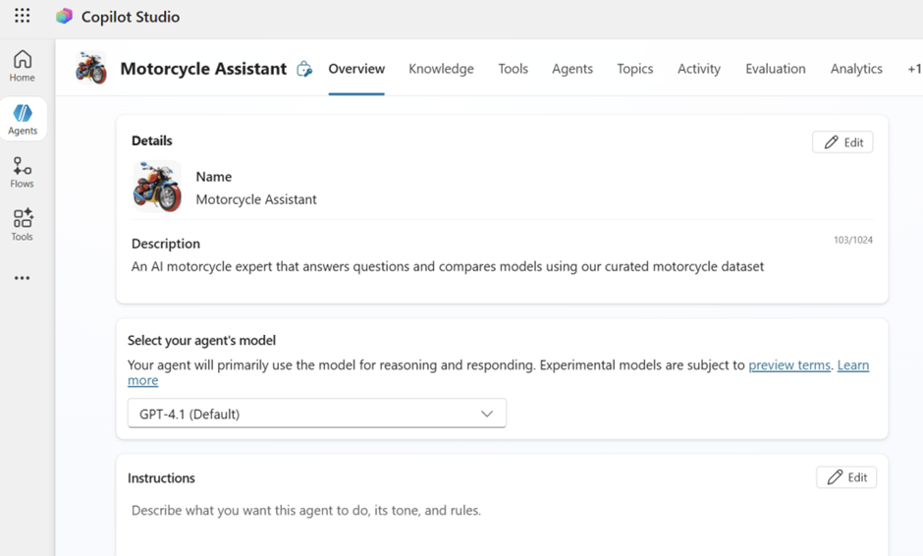
Task: Open the Analytics tab
Action: [x=856, y=69]
